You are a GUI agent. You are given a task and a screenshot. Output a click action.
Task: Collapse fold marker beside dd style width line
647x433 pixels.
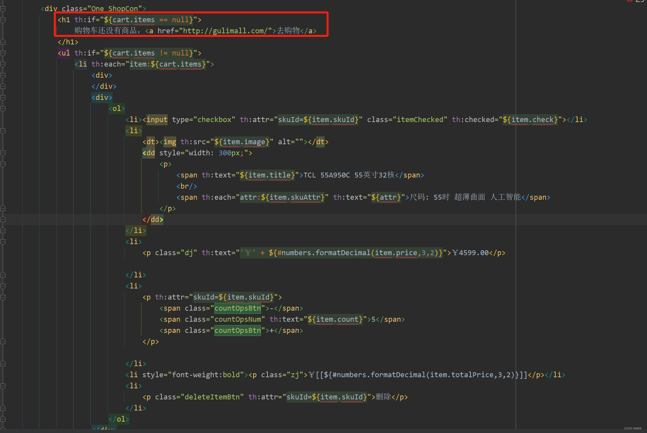tap(3, 153)
